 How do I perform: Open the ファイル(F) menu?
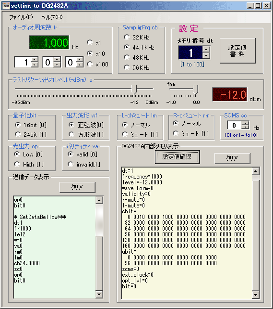pyautogui.click(x=21, y=17)
